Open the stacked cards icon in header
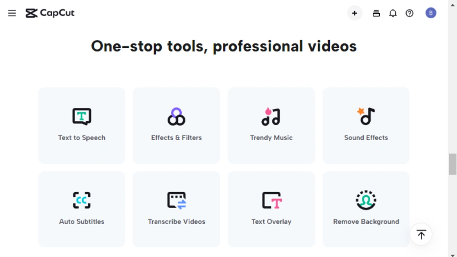The image size is (457, 257). [376, 13]
